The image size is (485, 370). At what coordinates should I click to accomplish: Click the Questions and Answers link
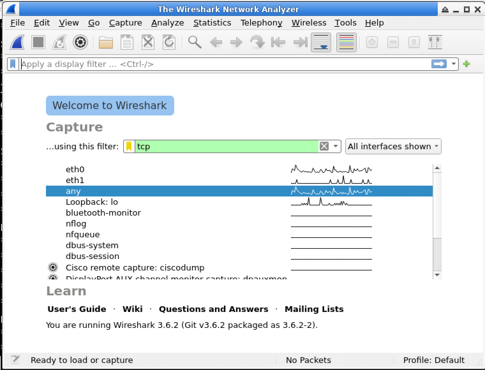[213, 309]
